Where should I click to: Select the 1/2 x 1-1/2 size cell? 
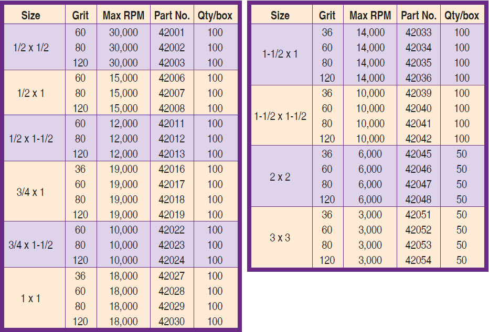tap(31, 139)
